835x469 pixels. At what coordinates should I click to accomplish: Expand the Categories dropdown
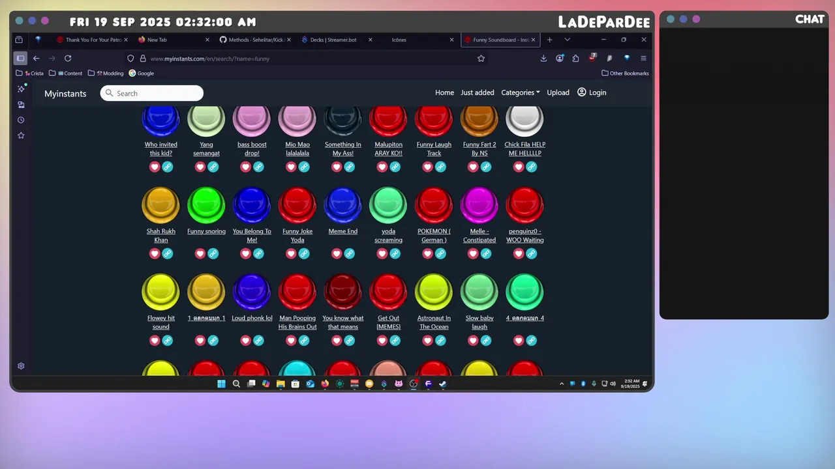pyautogui.click(x=520, y=92)
